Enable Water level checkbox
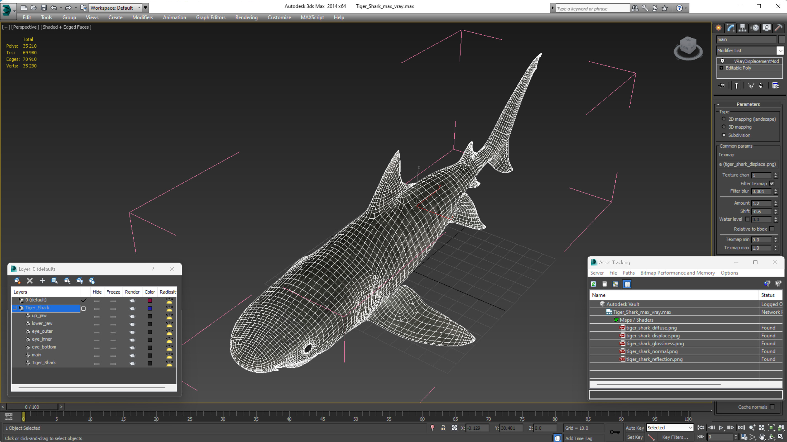This screenshot has height=442, width=787. [x=747, y=219]
